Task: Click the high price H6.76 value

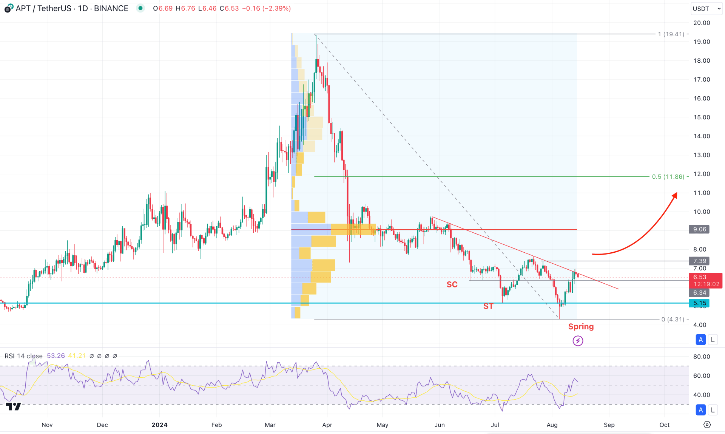Action: (185, 8)
